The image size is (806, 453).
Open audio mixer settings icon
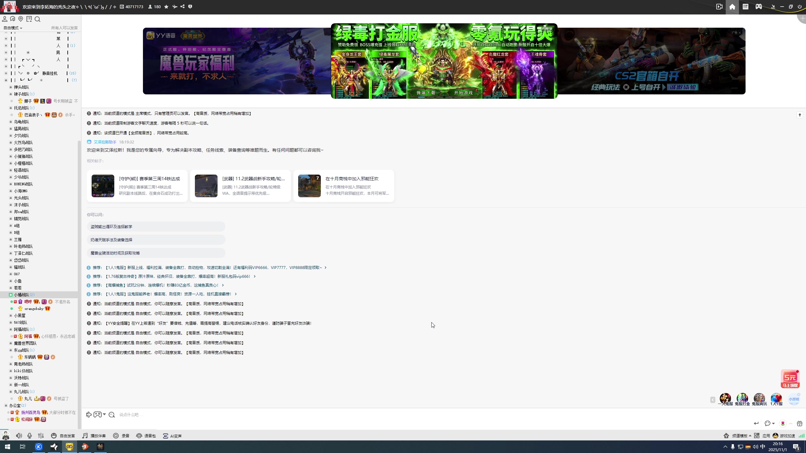tap(41, 436)
